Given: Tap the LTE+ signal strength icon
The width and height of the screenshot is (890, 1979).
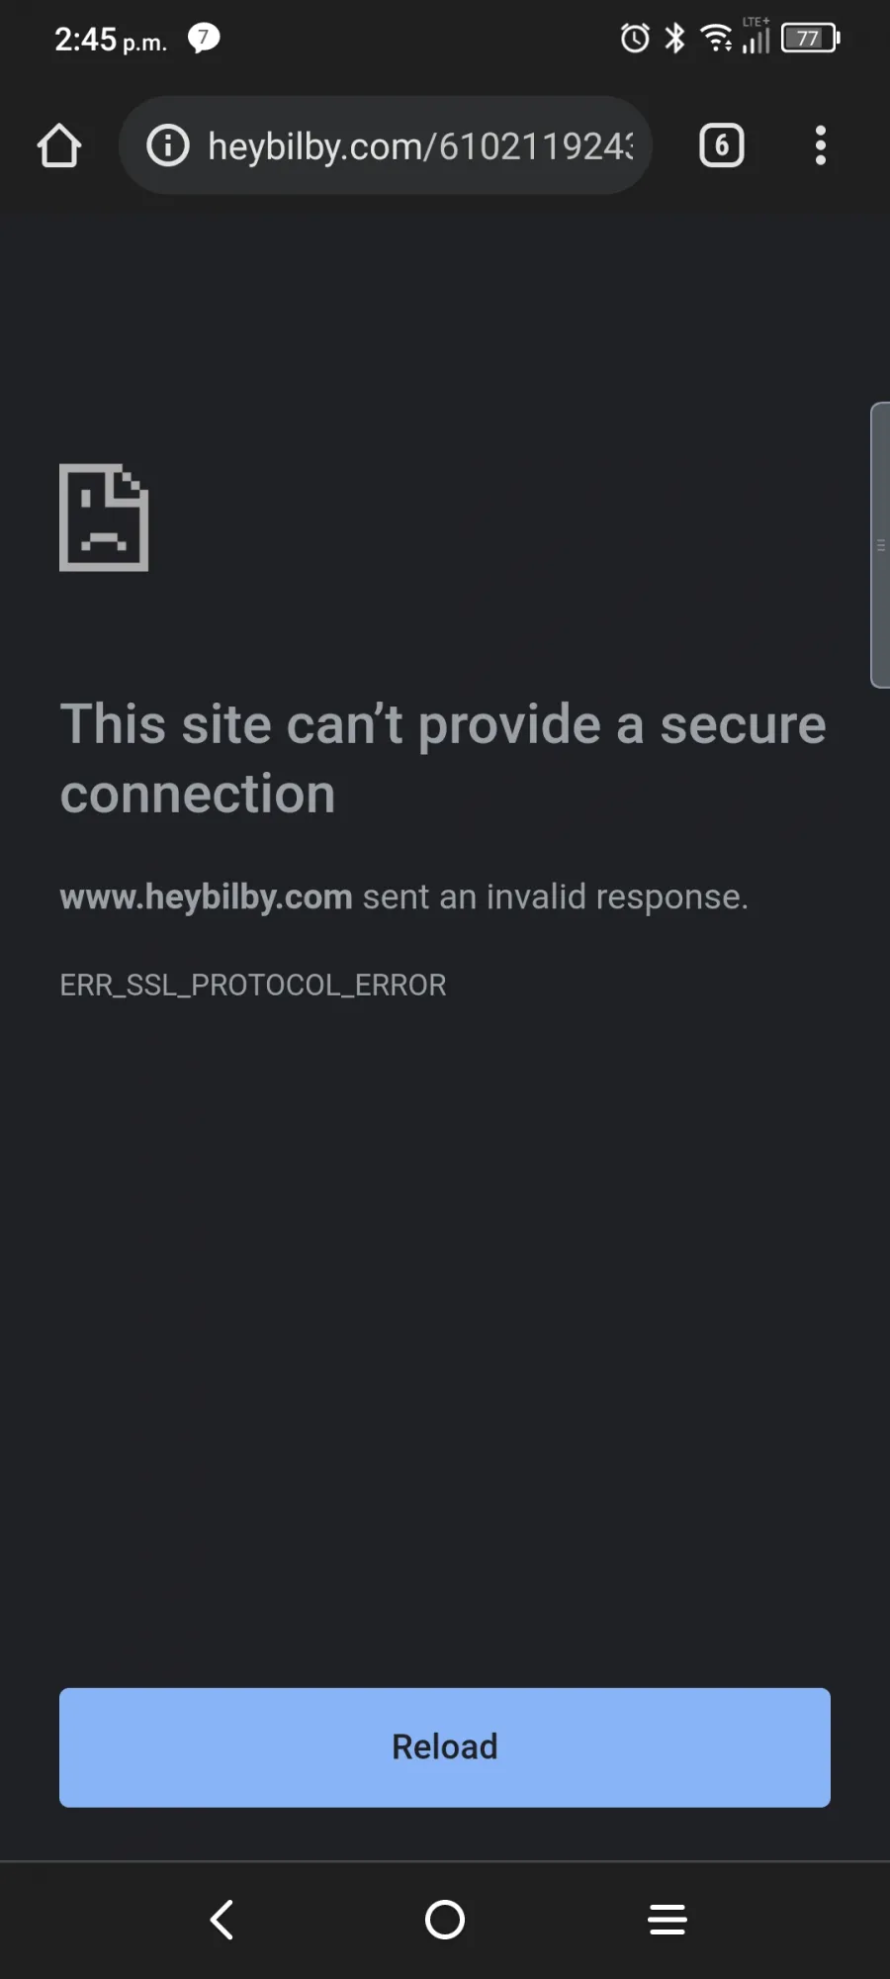Looking at the screenshot, I should click(756, 36).
